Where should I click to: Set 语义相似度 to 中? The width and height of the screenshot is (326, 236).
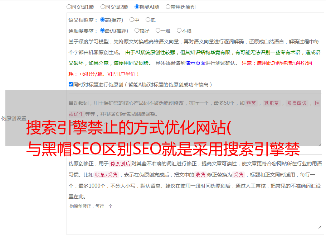pos(132,20)
